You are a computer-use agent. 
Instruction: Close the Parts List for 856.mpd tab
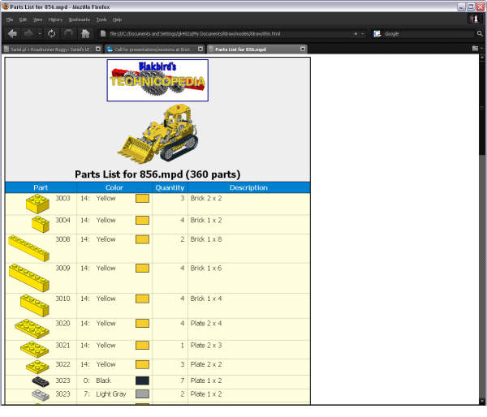303,49
